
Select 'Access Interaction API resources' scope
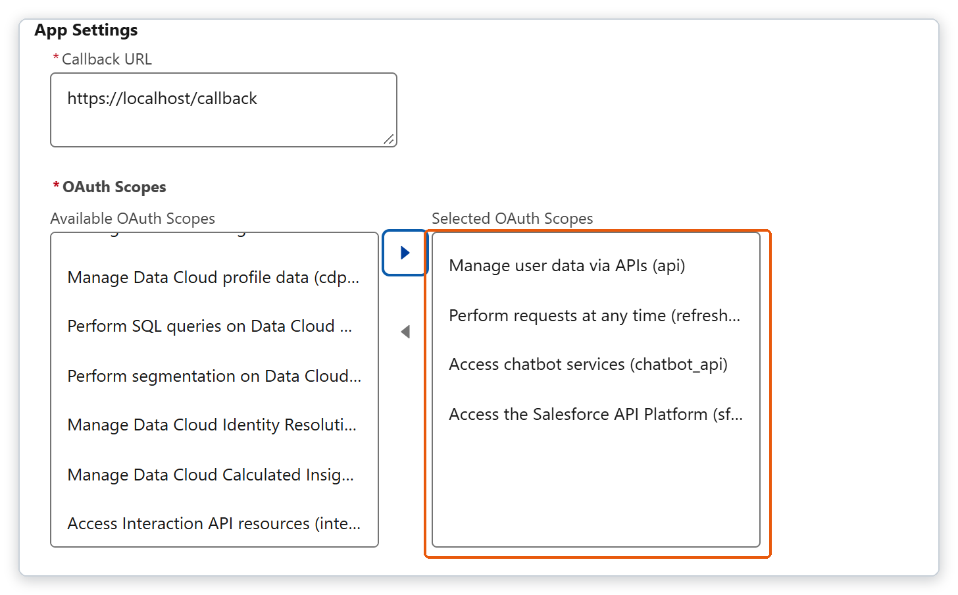click(214, 524)
